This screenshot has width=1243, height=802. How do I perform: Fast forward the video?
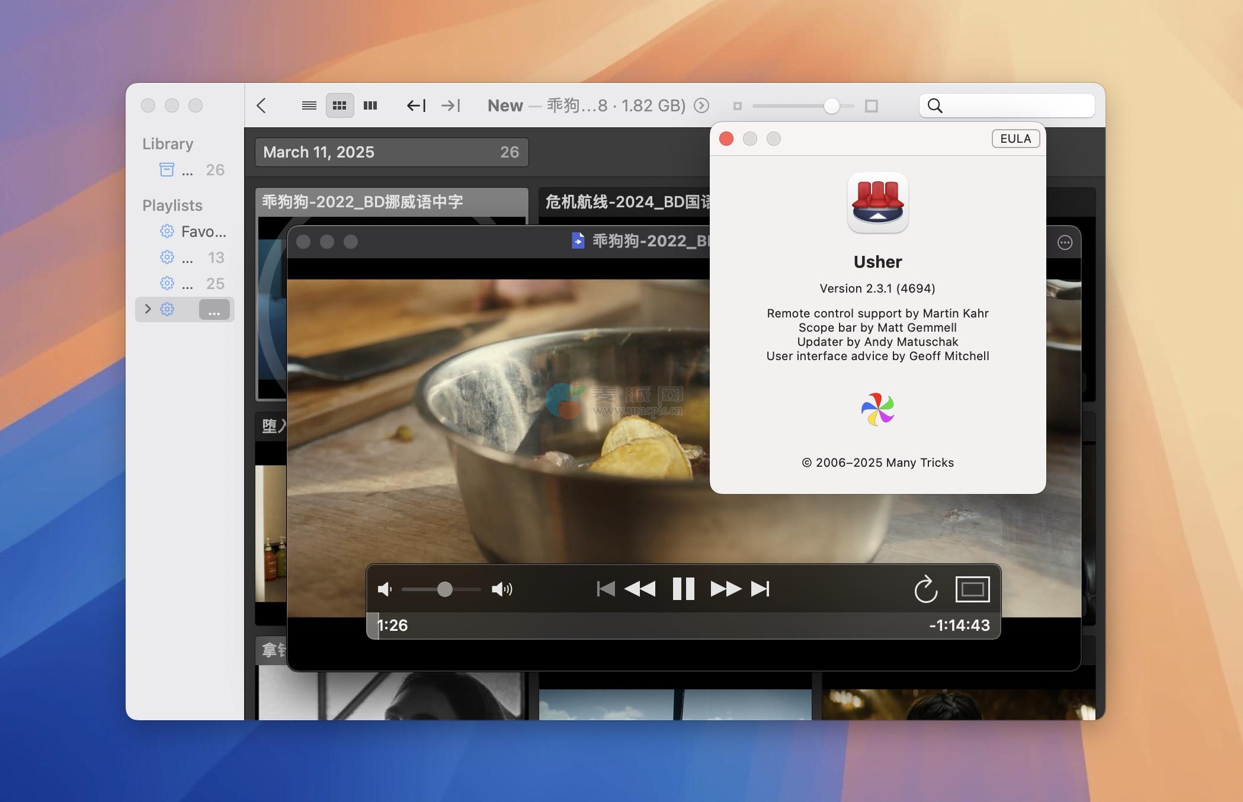[x=726, y=589]
